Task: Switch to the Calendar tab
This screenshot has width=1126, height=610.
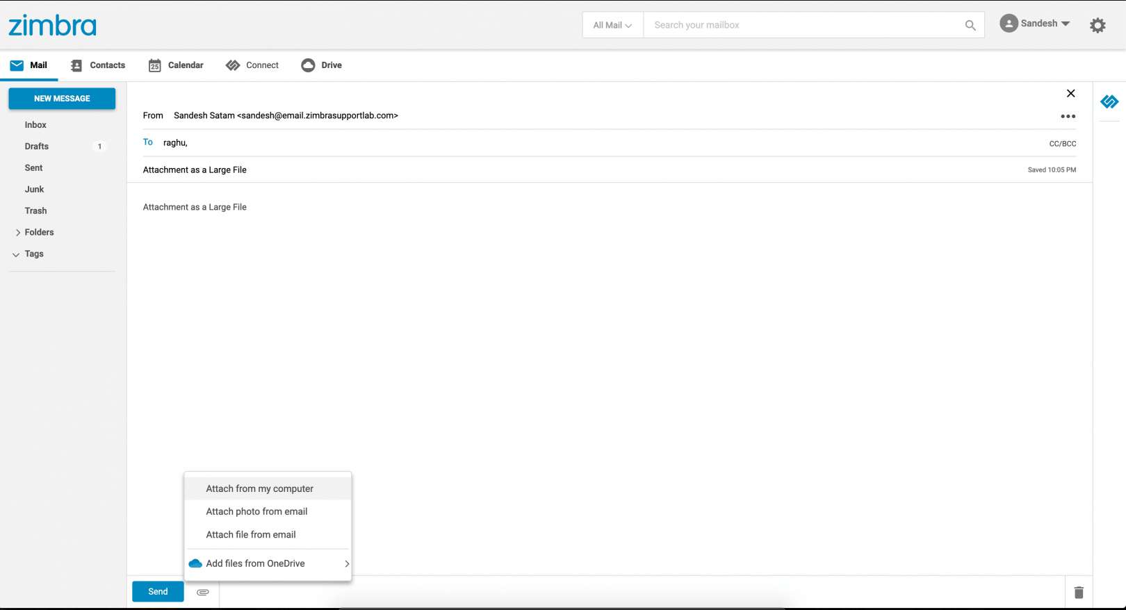Action: [x=176, y=65]
